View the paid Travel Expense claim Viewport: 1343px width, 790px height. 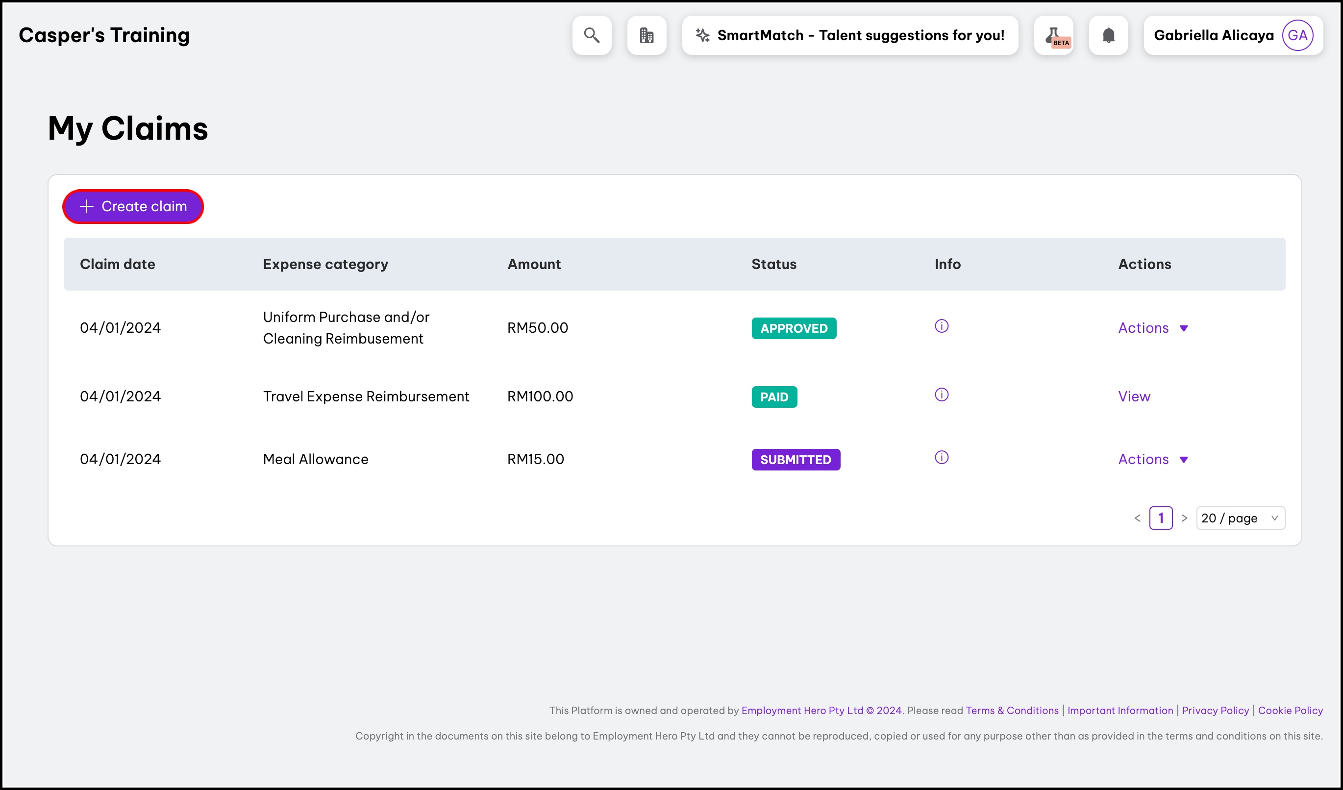[1134, 396]
